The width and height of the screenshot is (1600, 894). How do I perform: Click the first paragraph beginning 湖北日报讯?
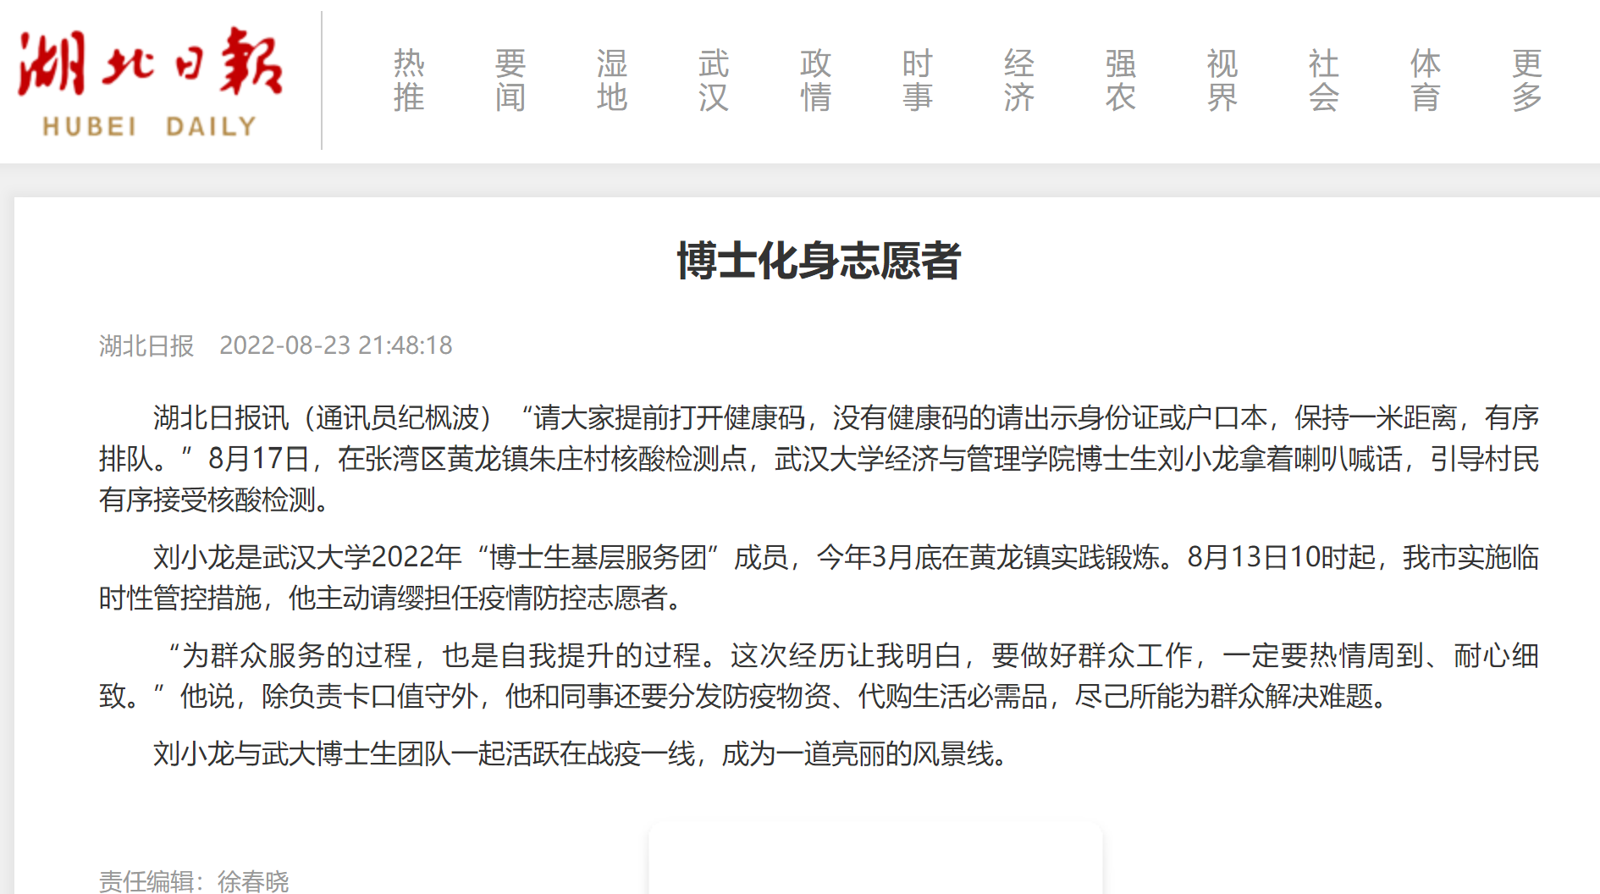[818, 459]
